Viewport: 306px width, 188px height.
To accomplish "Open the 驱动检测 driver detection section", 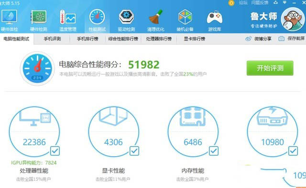I will tap(126, 20).
